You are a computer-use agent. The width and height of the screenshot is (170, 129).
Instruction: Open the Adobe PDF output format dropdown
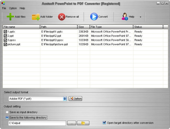point(37,99)
